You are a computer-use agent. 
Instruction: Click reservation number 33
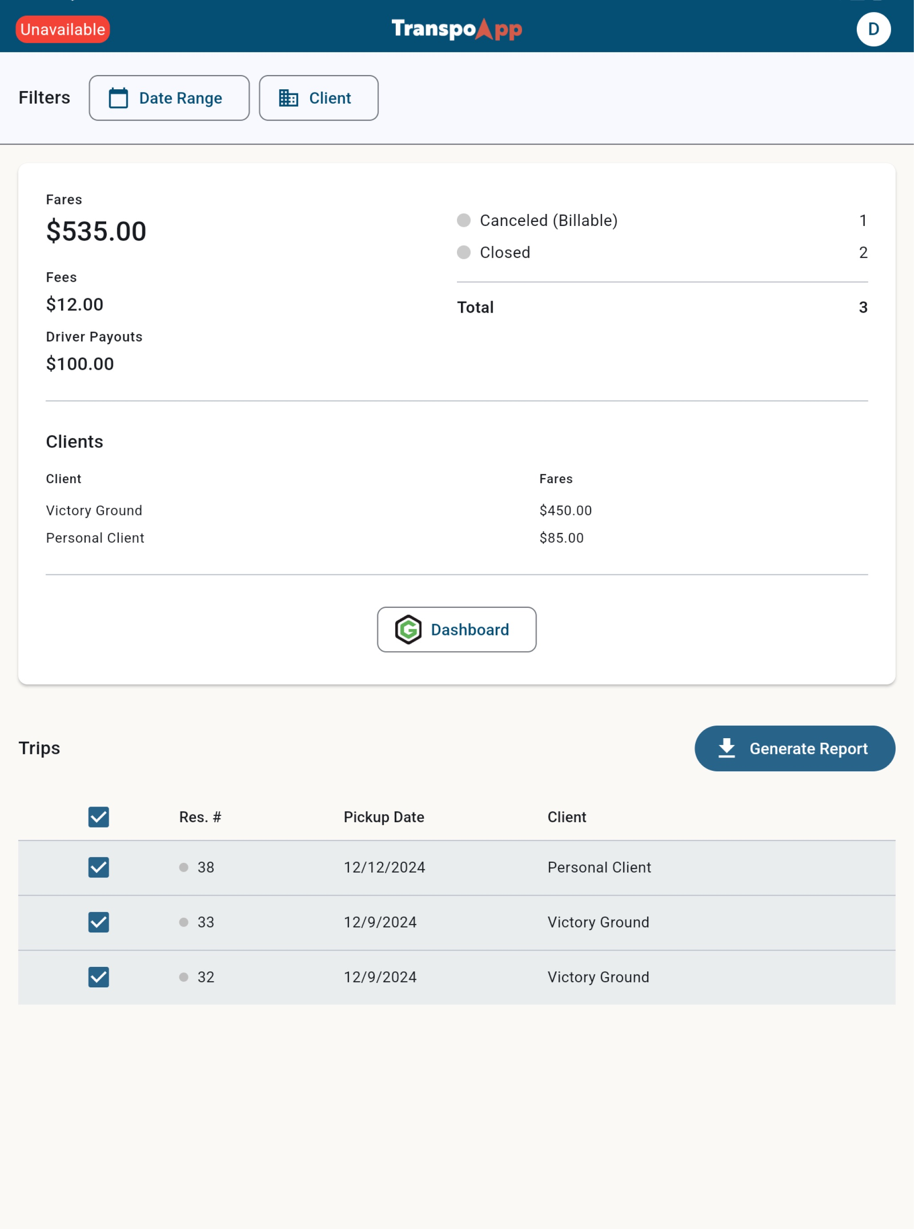(205, 922)
